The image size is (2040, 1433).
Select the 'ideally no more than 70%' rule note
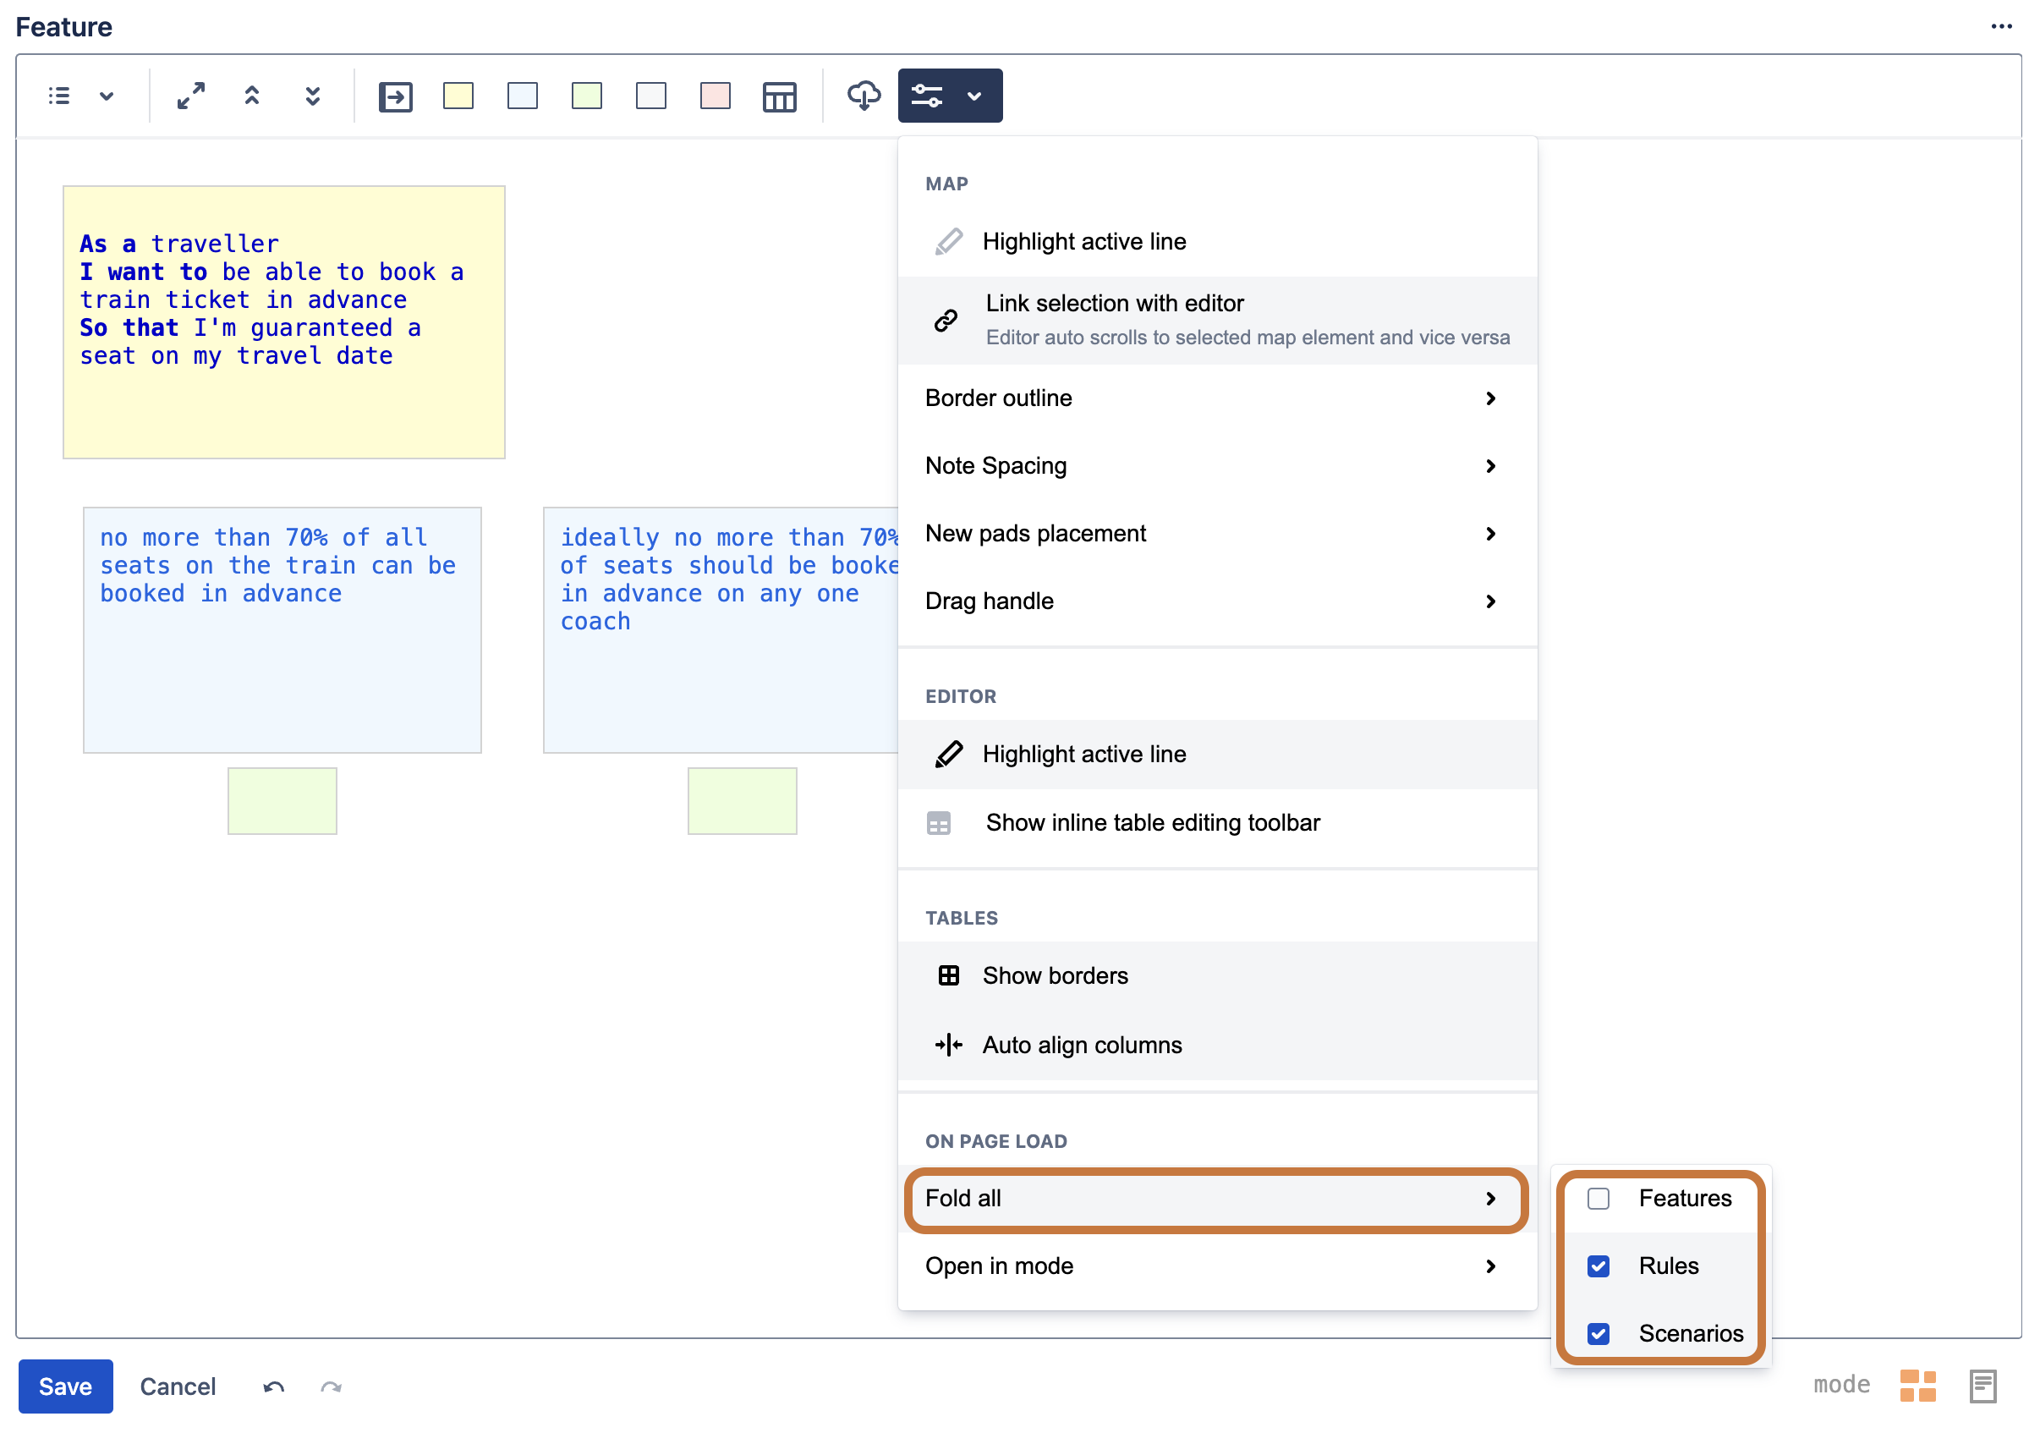pos(721,630)
